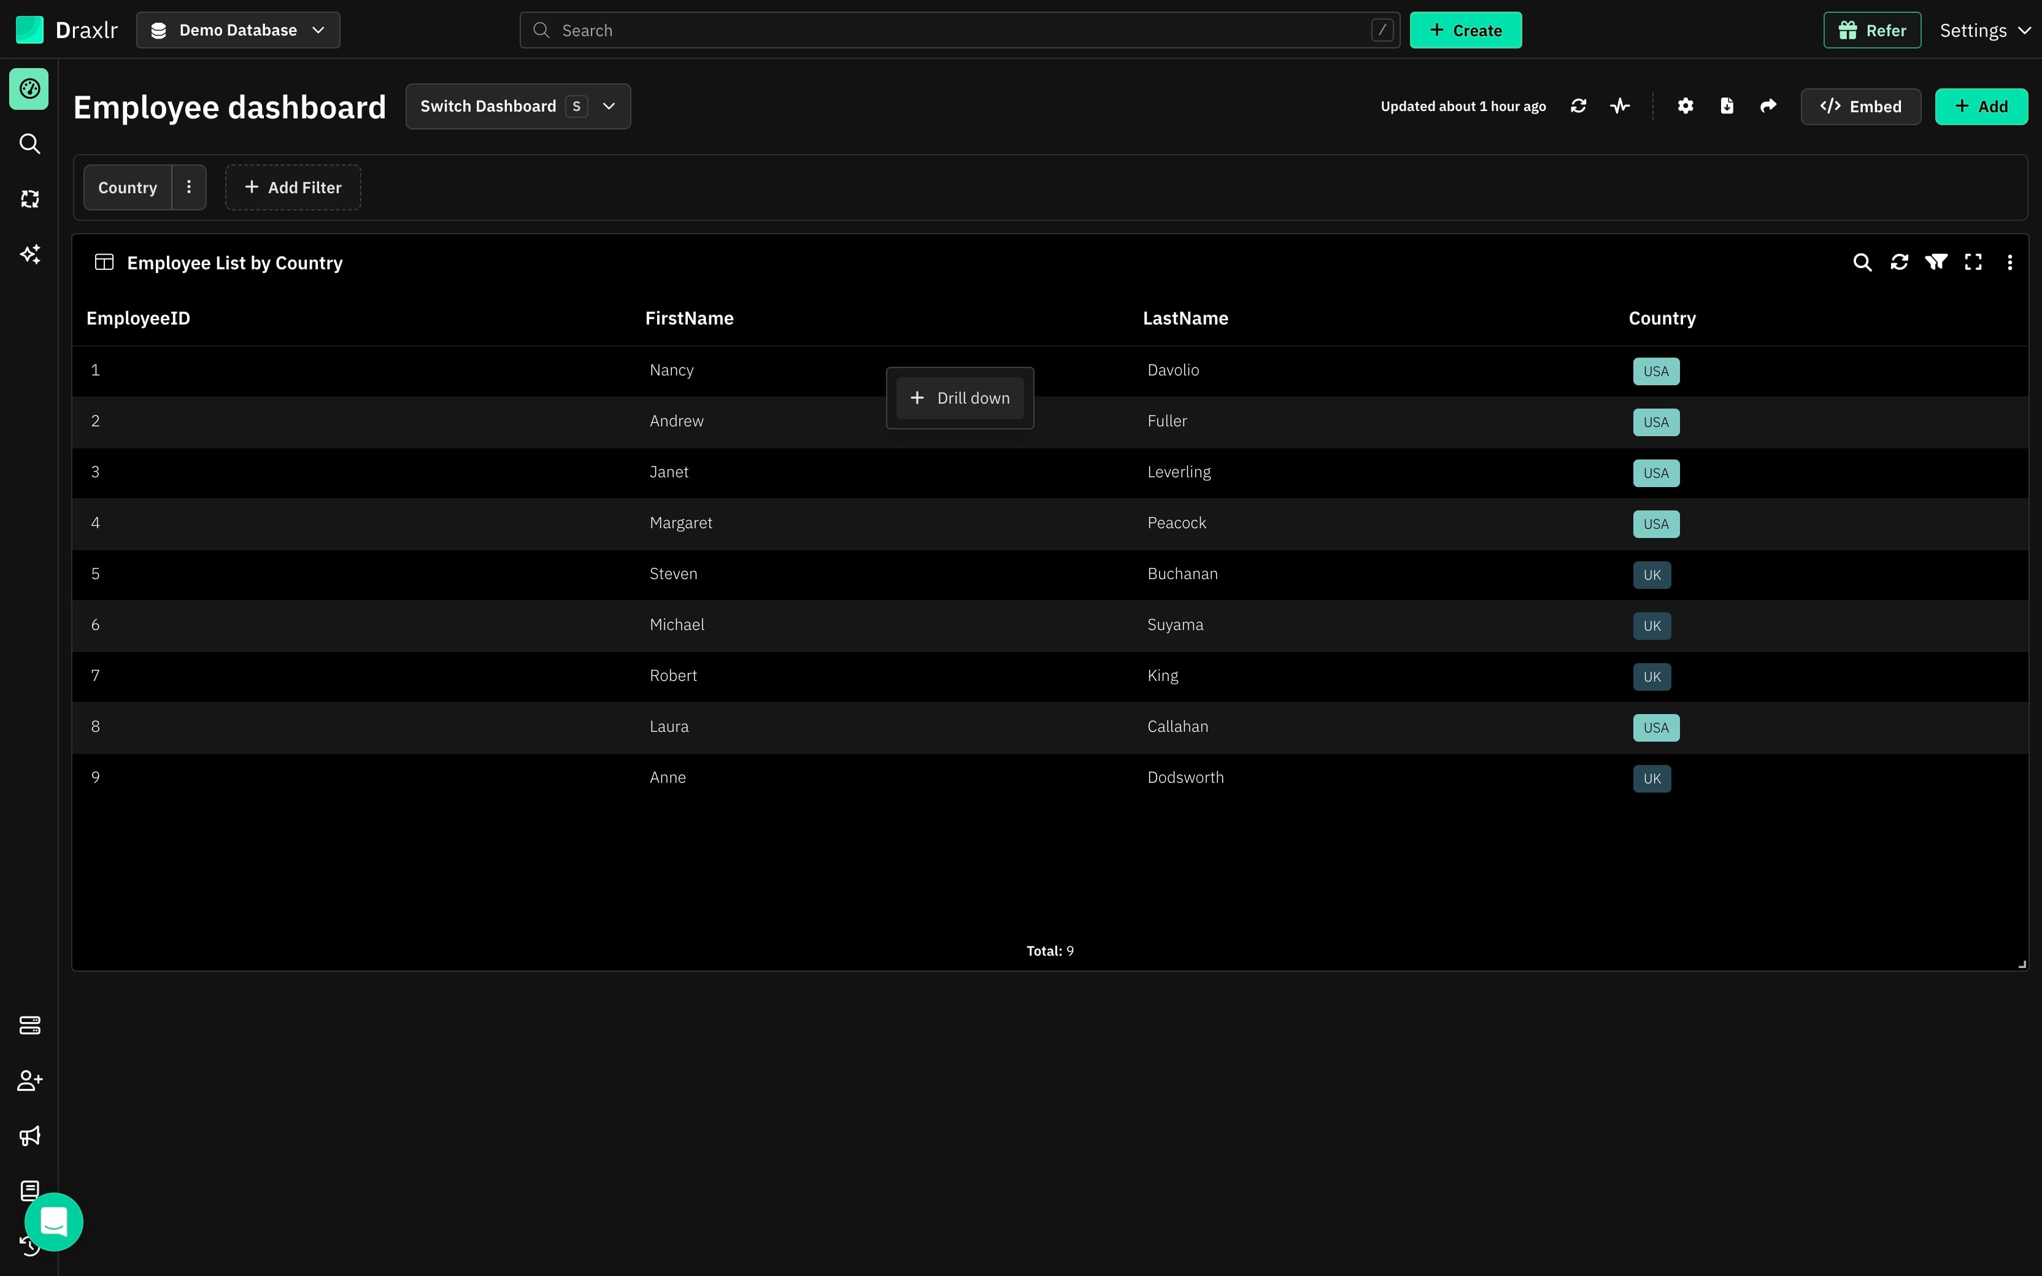Click the widget filter funnel icon
Screen dimensions: 2042x1276
pyautogui.click(x=1936, y=263)
